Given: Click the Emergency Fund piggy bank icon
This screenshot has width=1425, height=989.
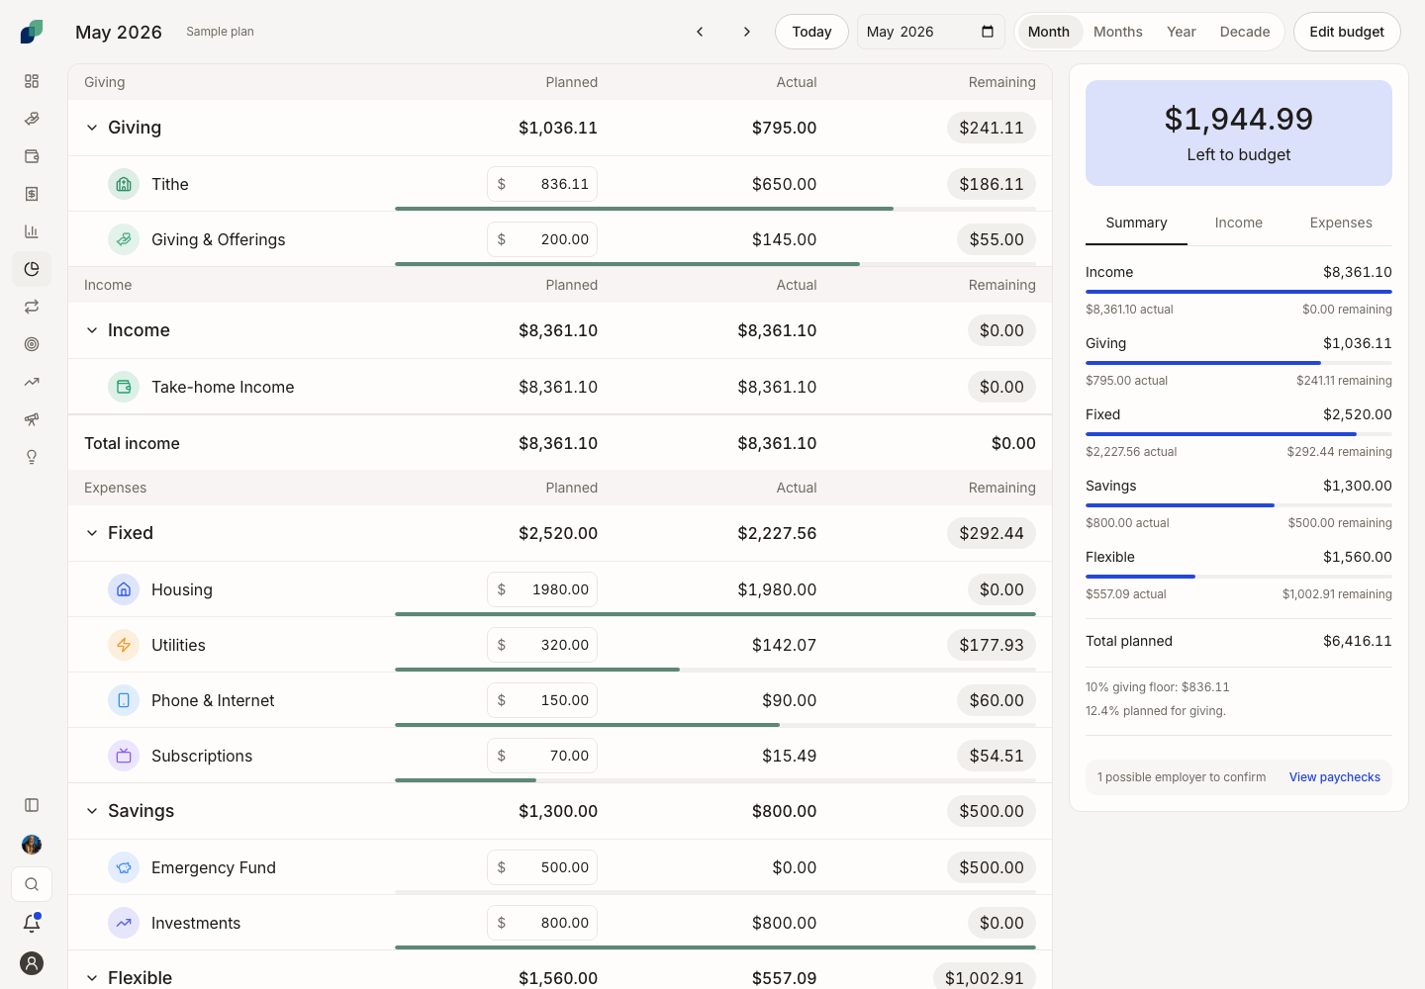Looking at the screenshot, I should pos(124,867).
